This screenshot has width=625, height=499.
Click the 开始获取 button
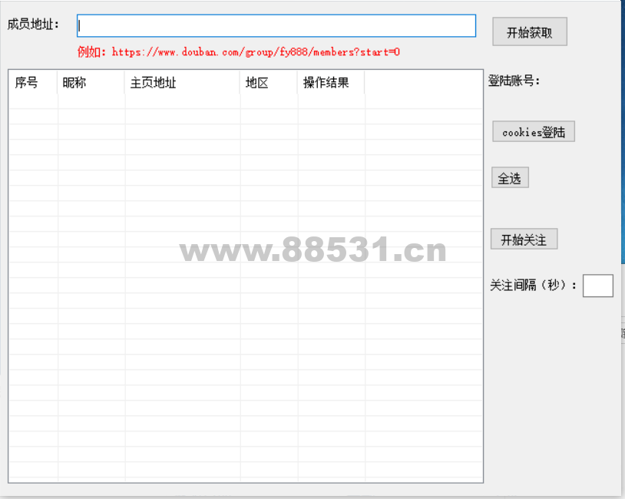pyautogui.click(x=530, y=31)
